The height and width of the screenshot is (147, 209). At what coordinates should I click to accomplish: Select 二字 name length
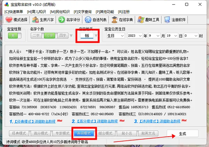[36, 36]
